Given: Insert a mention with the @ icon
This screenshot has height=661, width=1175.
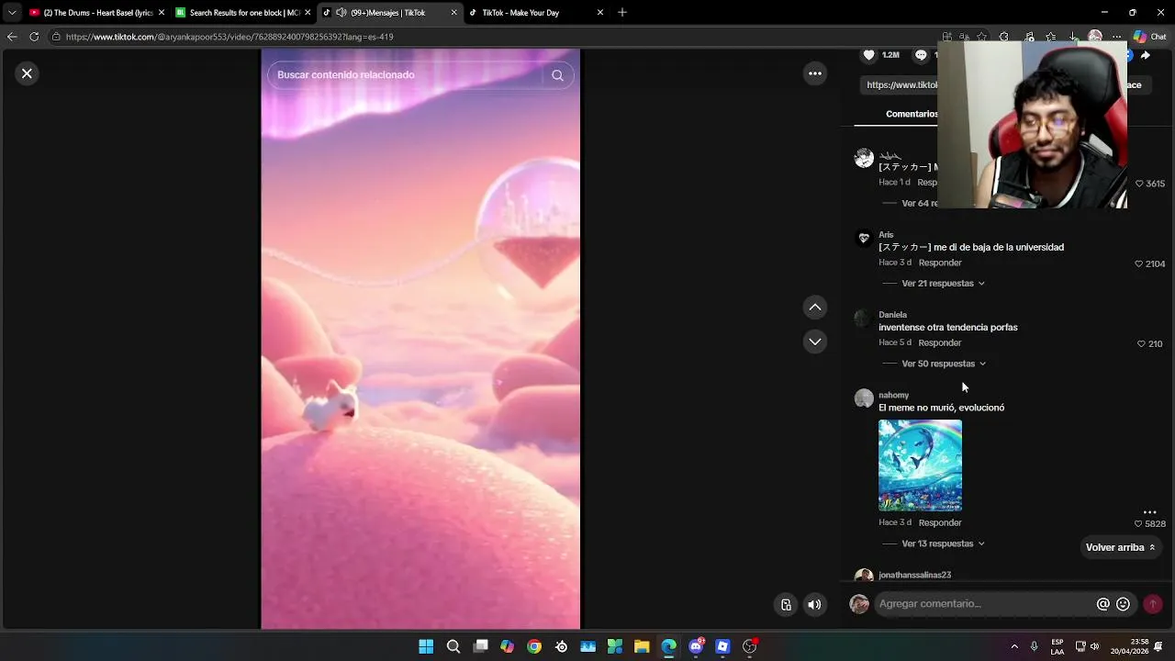Looking at the screenshot, I should point(1103,604).
